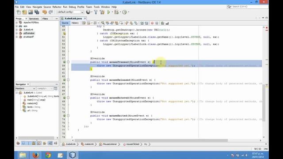Expand the pdfremaker project node
Image resolution: width=283 pixels, height=159 pixels.
coord(17,34)
